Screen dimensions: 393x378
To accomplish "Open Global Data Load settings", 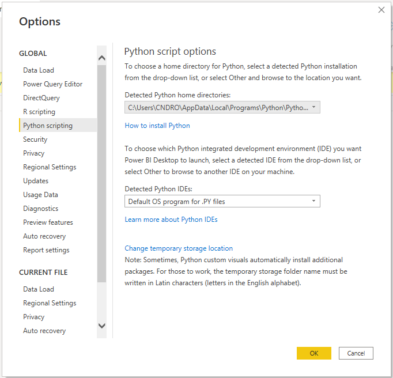I will pyautogui.click(x=39, y=70).
